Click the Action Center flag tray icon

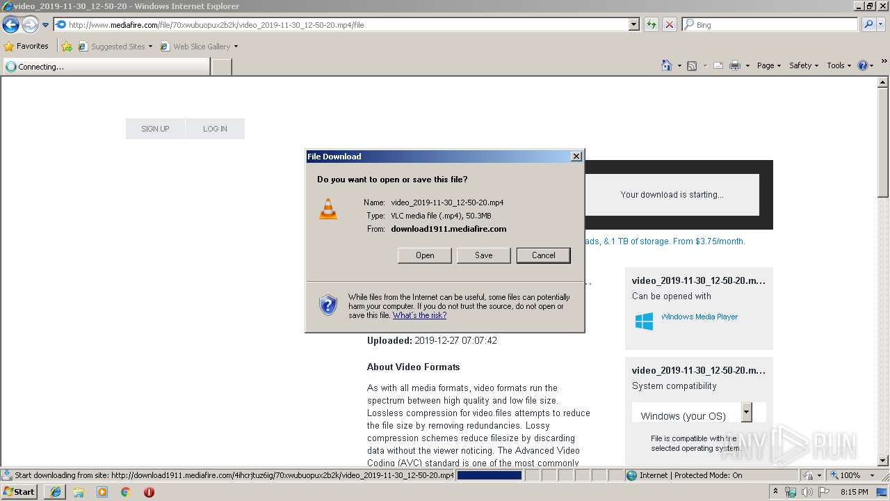[823, 492]
